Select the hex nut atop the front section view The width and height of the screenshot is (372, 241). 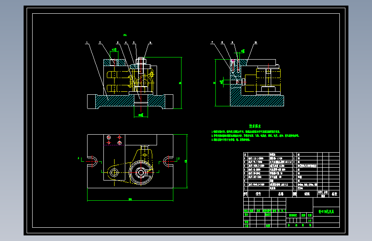(x=141, y=61)
